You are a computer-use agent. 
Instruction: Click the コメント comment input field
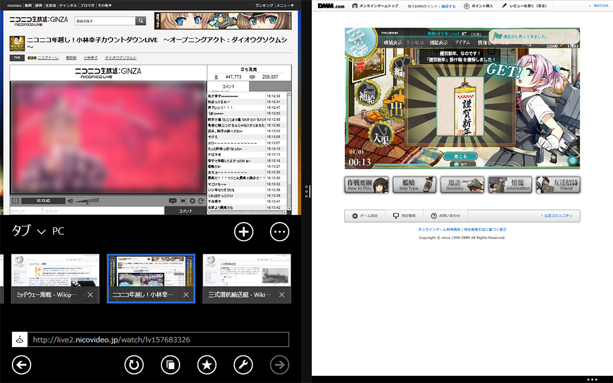coord(103,211)
